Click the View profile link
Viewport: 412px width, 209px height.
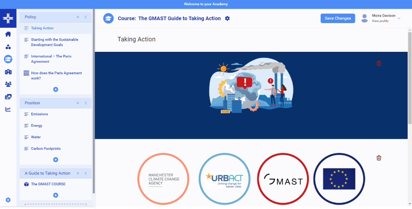(x=380, y=21)
